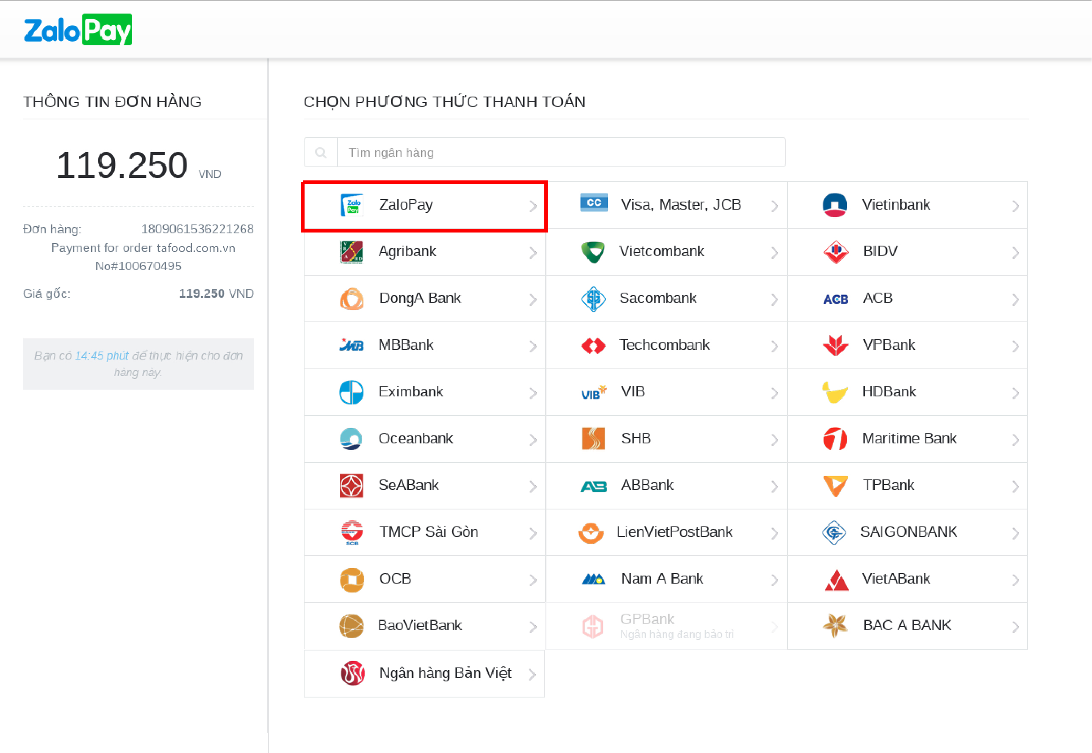
Task: Click the Agribank logo icon
Action: coord(352,252)
